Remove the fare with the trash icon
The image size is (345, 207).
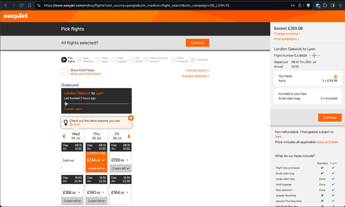pos(336,77)
